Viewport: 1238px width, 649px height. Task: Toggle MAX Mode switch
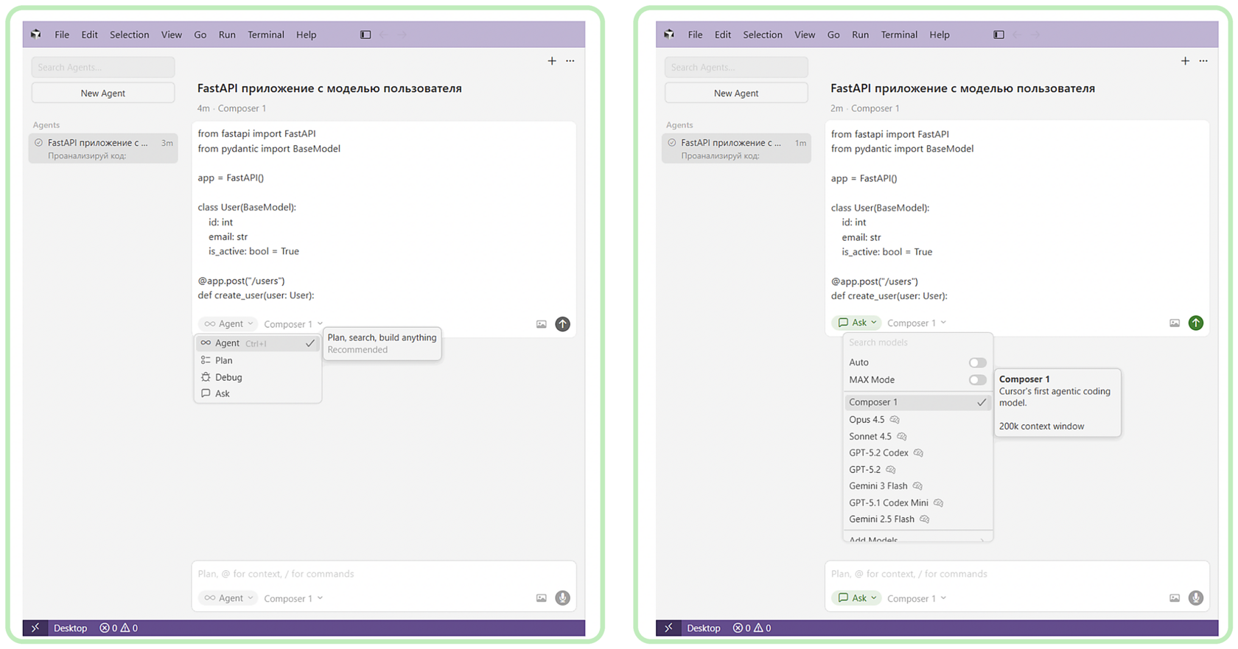977,380
